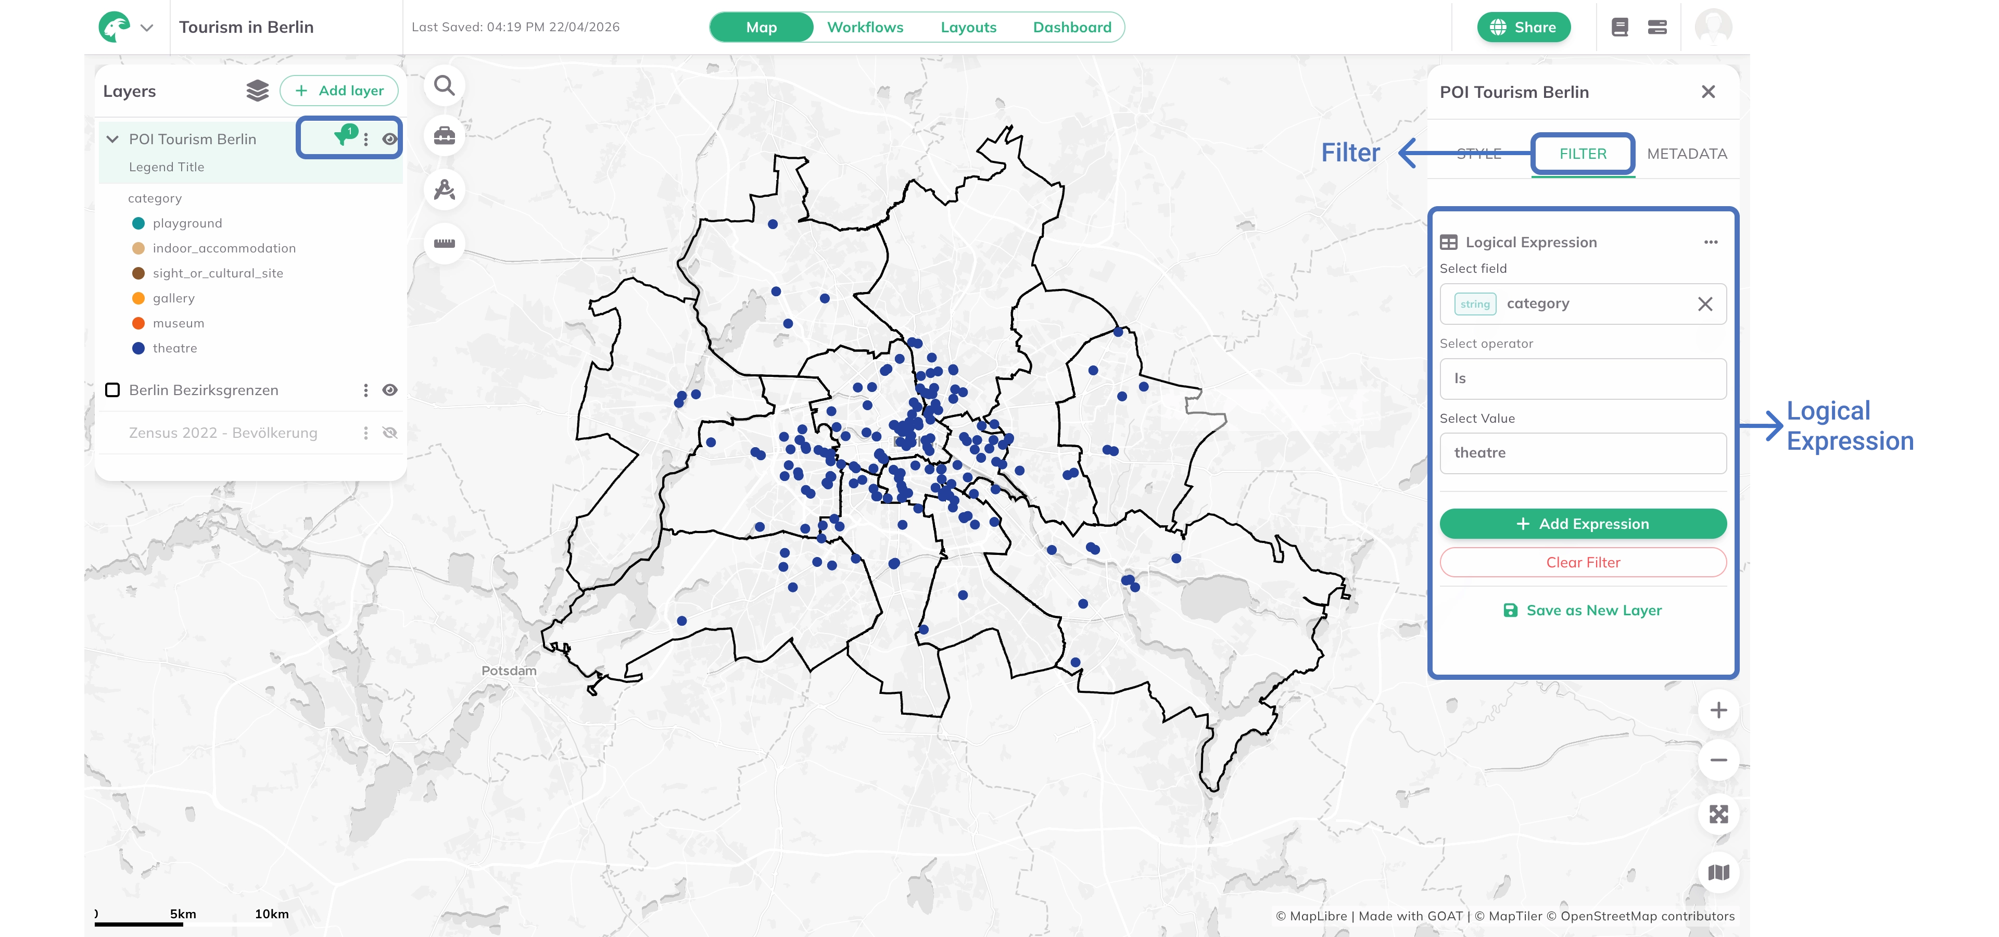This screenshot has height=937, width=1999.
Task: Click the fullscreen map icon
Action: (x=1718, y=815)
